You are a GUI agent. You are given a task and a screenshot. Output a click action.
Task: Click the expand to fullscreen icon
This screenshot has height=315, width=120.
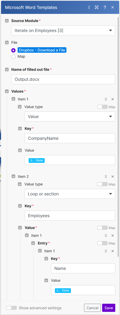[x=97, y=7]
